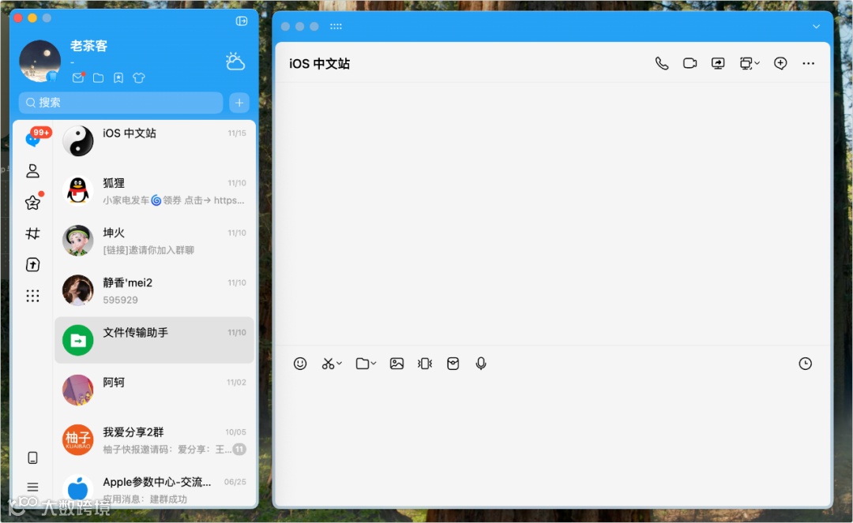Click the collapse chevron at chat window top-right
This screenshot has width=853, height=523.
coord(816,26)
